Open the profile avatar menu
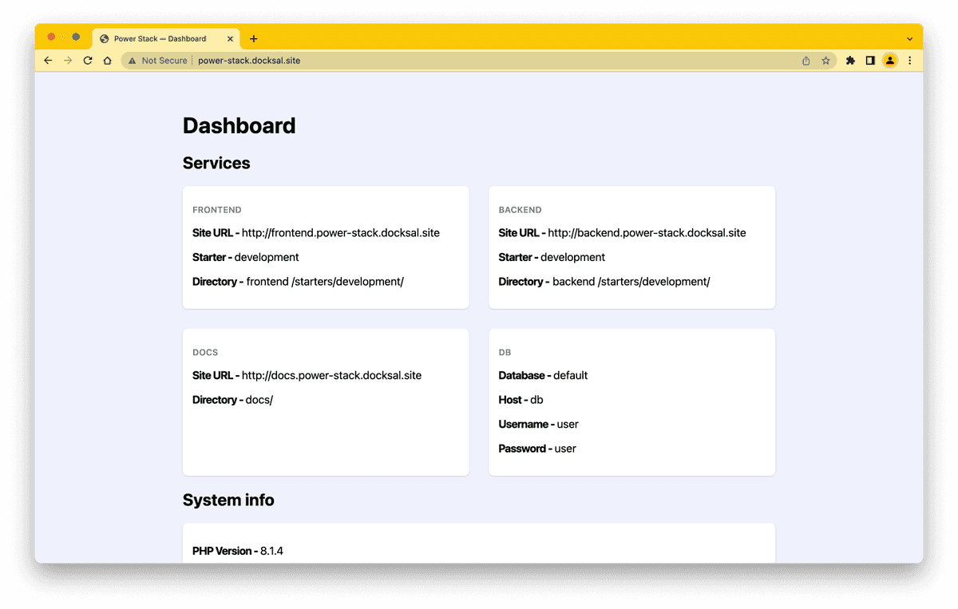Screen dimensions: 958x609 point(890,61)
